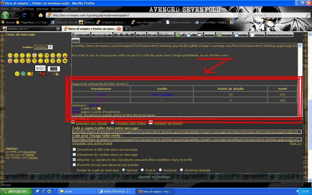Uncheck Attacher sa signature checkbox
Image resolution: width=312 pixels, height=195 pixels.
pos(74,160)
